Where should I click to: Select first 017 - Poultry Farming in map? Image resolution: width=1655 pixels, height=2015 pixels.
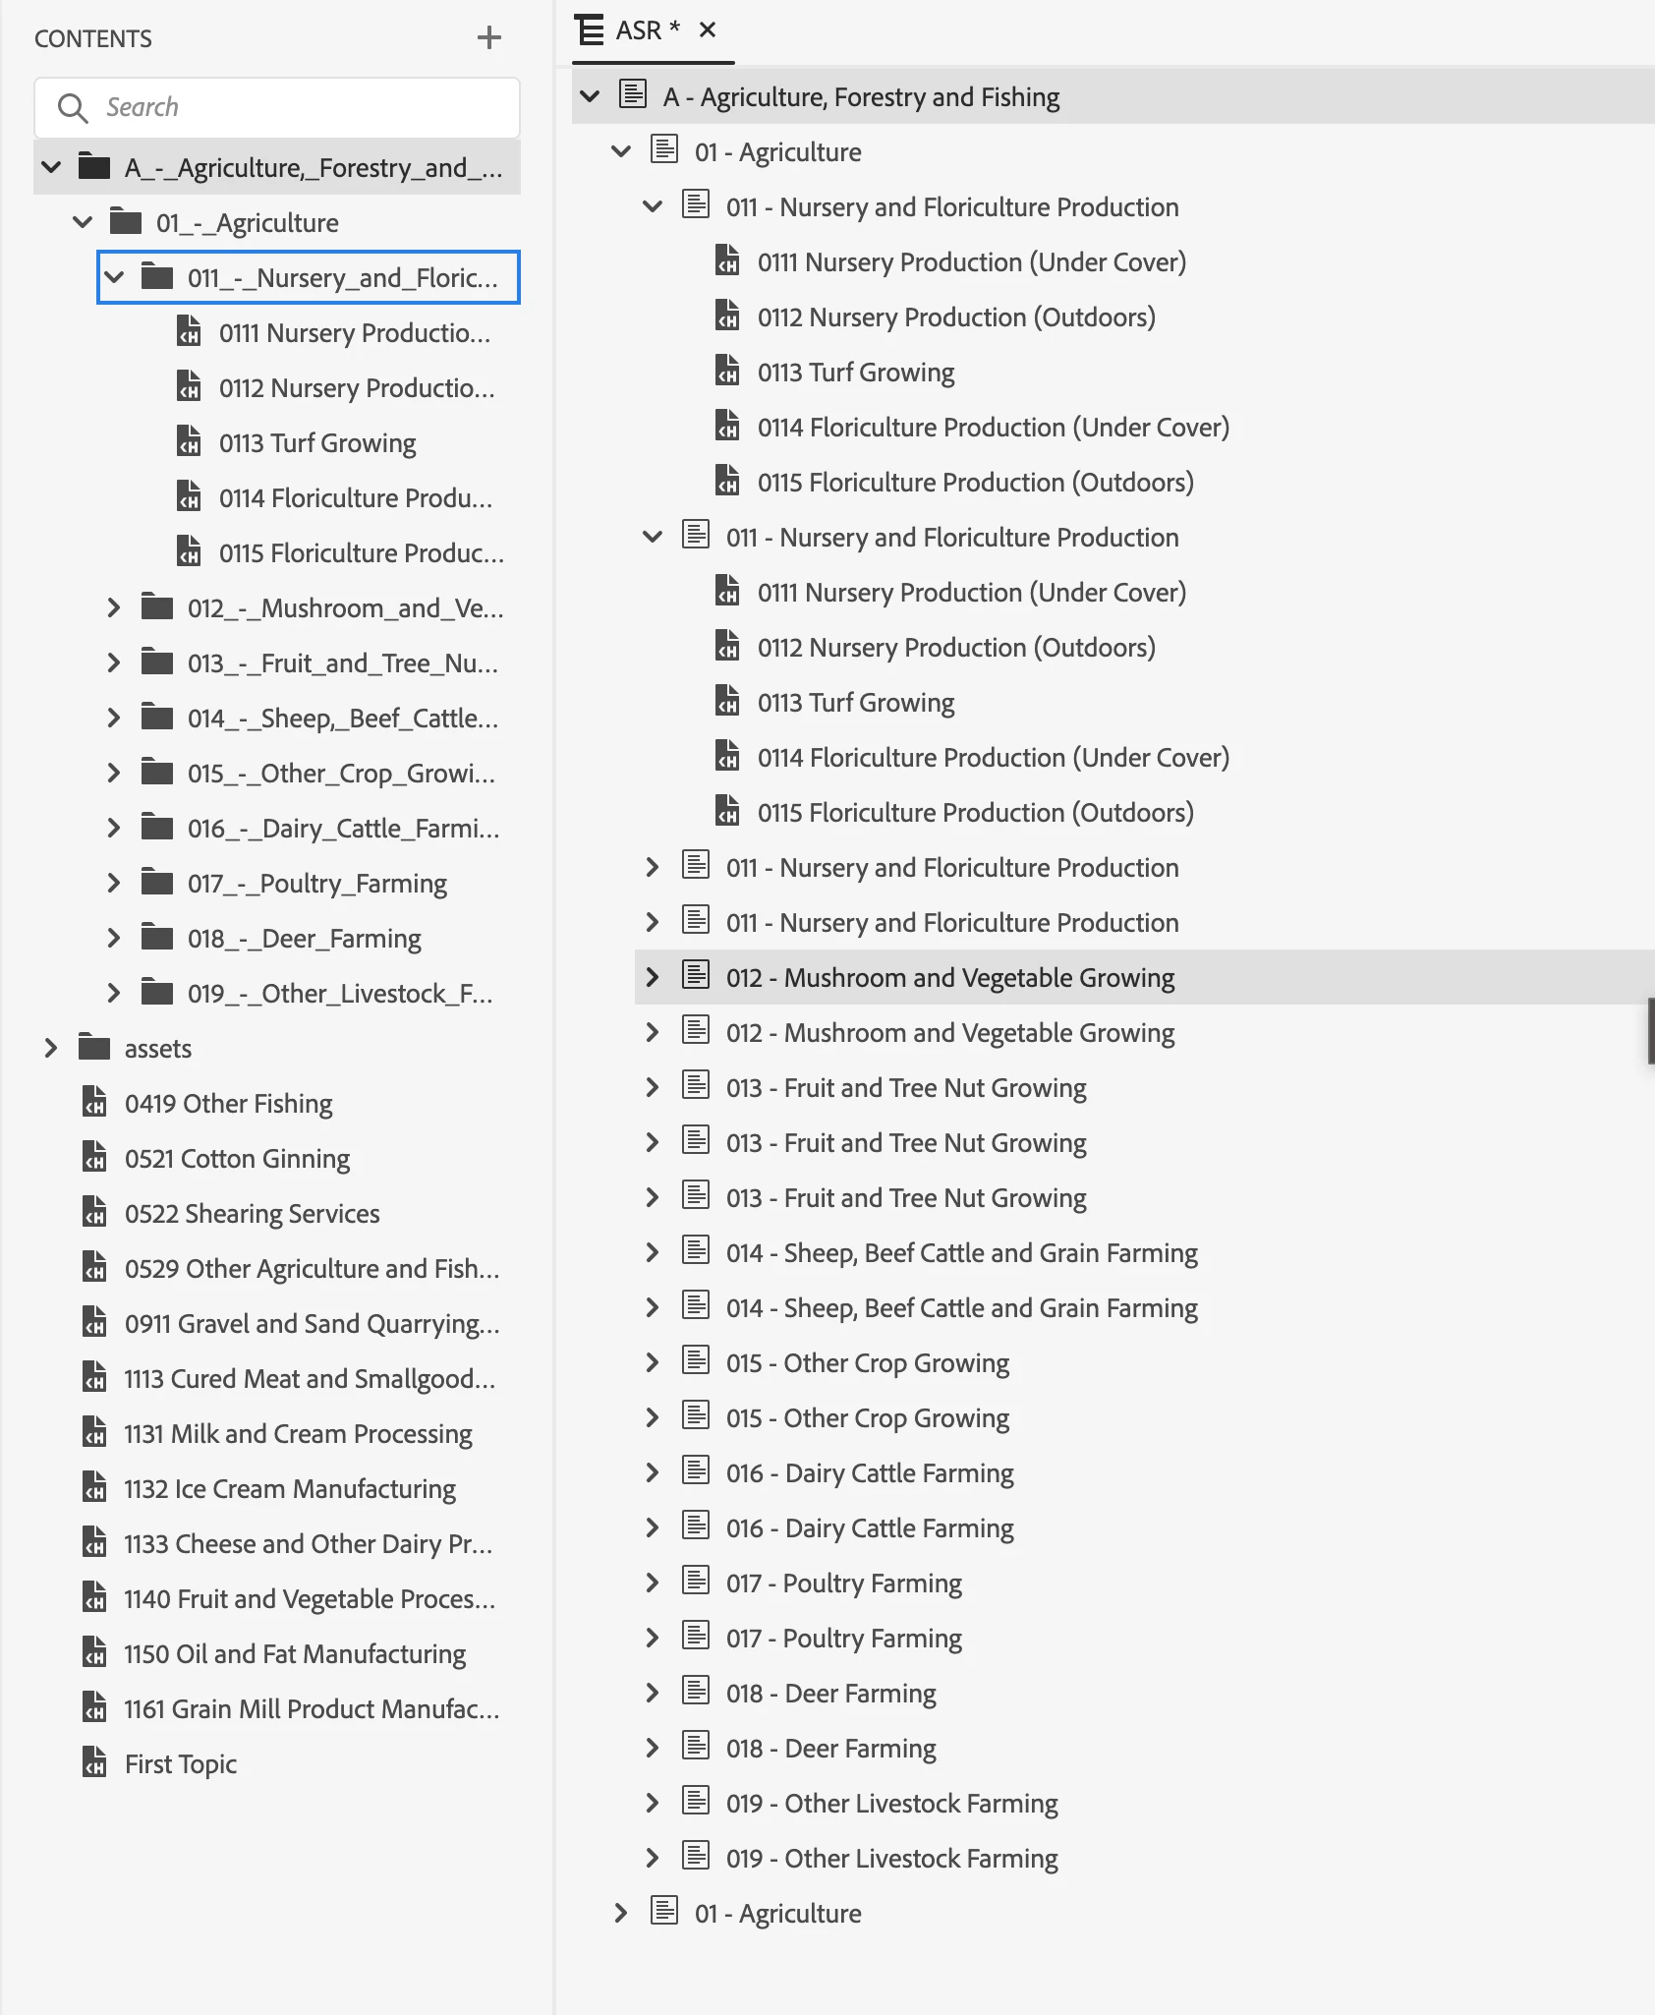(x=844, y=1583)
